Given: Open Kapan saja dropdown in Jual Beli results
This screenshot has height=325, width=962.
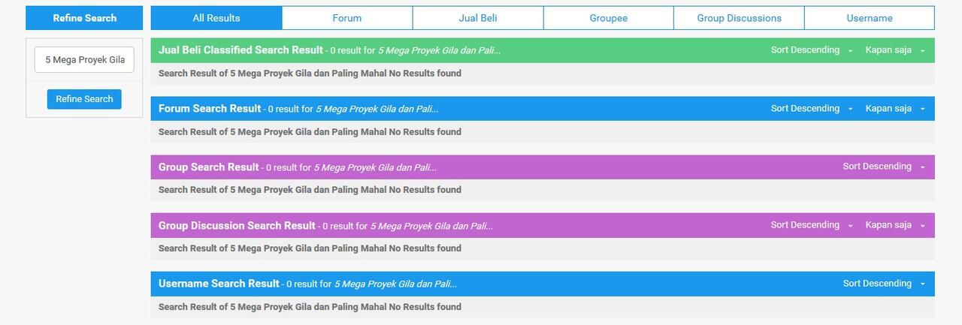Looking at the screenshot, I should (895, 50).
